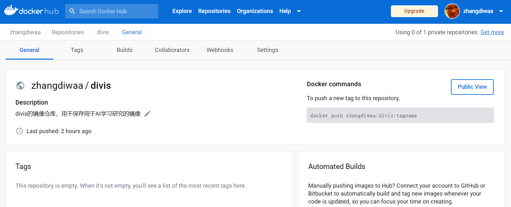Expand the Help dropdown arrow
511x207 pixels.
(299, 11)
